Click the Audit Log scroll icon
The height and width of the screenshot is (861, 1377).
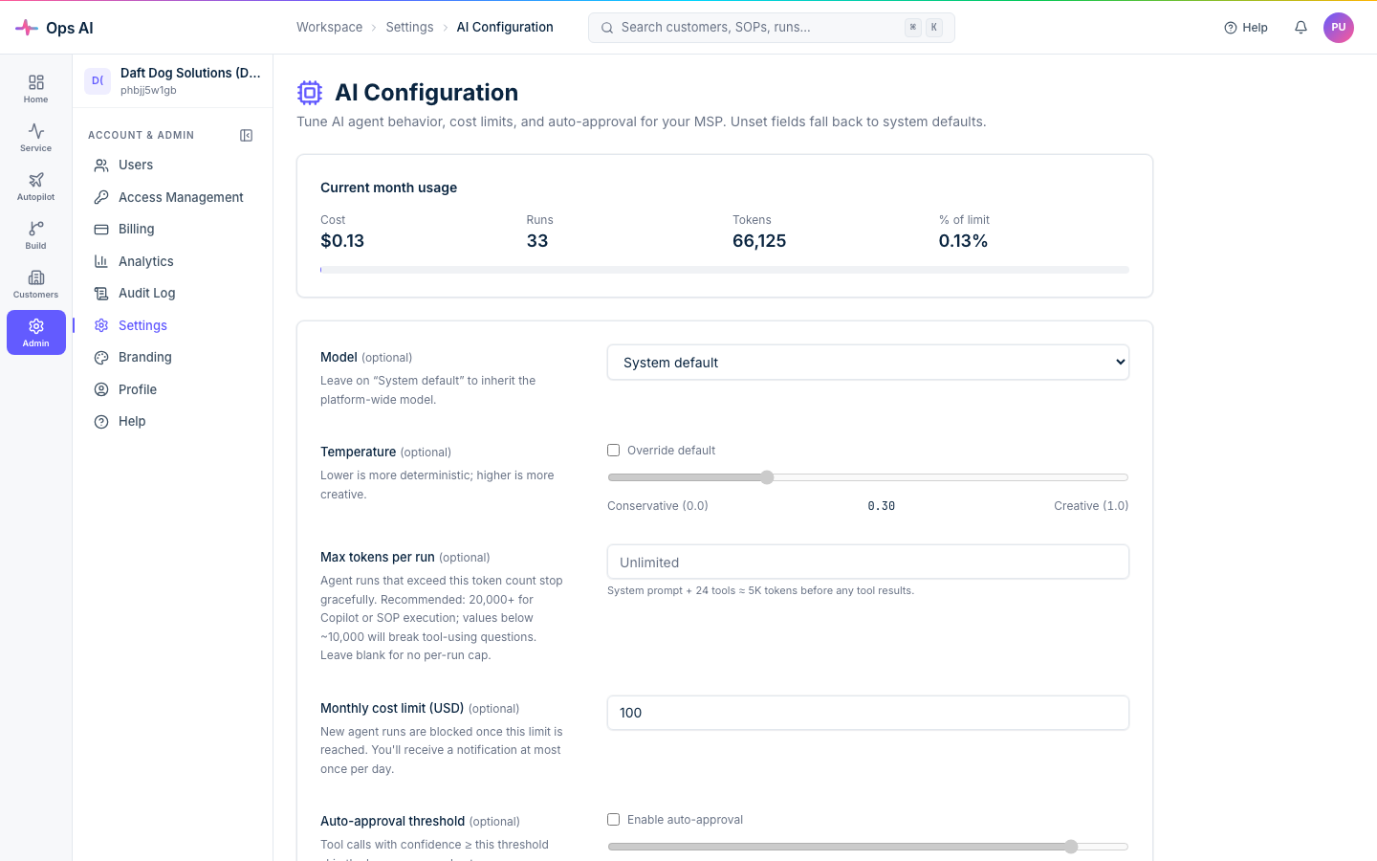click(101, 294)
